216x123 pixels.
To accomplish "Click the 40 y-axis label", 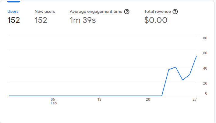I will [205, 68].
